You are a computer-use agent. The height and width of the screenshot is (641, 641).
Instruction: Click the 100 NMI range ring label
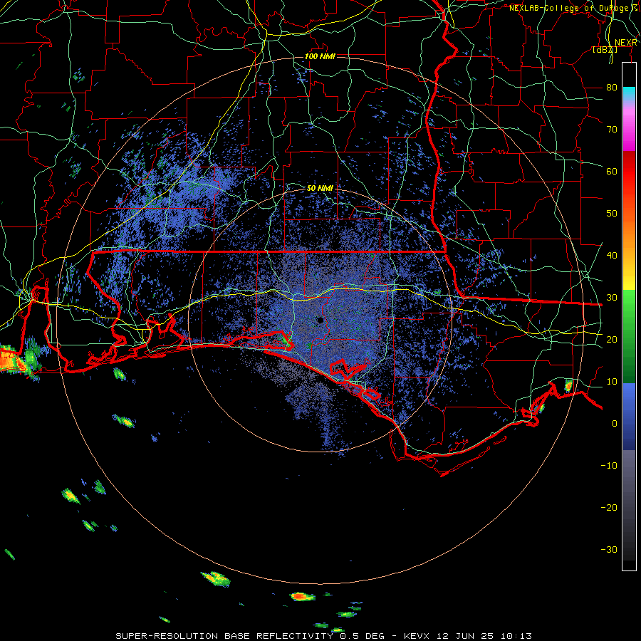point(320,56)
